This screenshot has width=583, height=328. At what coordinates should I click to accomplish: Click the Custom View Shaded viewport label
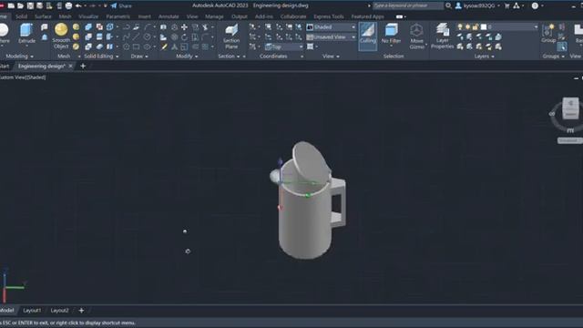23,77
